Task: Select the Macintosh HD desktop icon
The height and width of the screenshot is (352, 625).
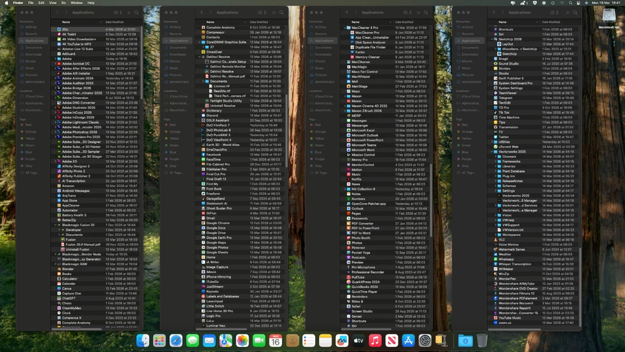Action: coord(609,18)
